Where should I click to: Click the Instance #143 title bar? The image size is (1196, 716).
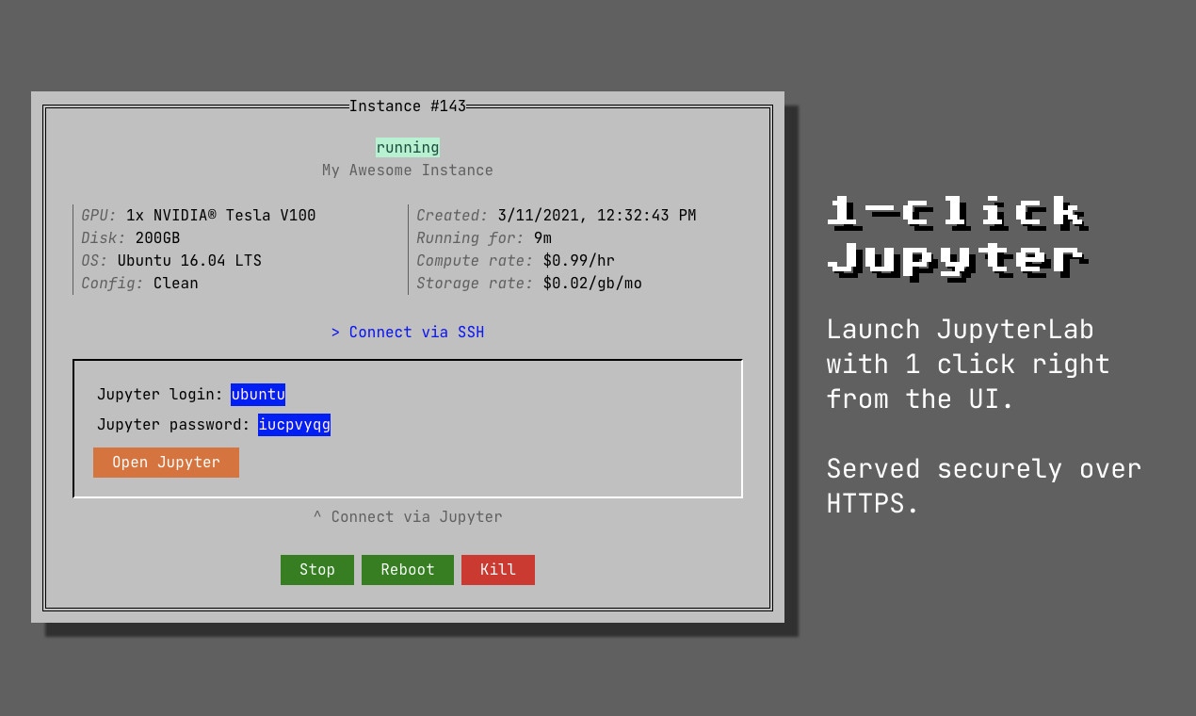pyautogui.click(x=407, y=106)
